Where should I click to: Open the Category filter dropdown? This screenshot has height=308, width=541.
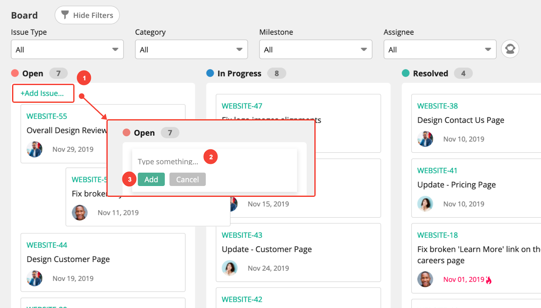click(x=191, y=49)
